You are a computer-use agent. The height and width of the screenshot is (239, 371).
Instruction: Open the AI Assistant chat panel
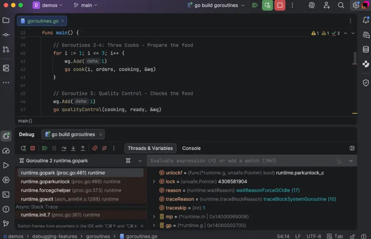(x=366, y=35)
